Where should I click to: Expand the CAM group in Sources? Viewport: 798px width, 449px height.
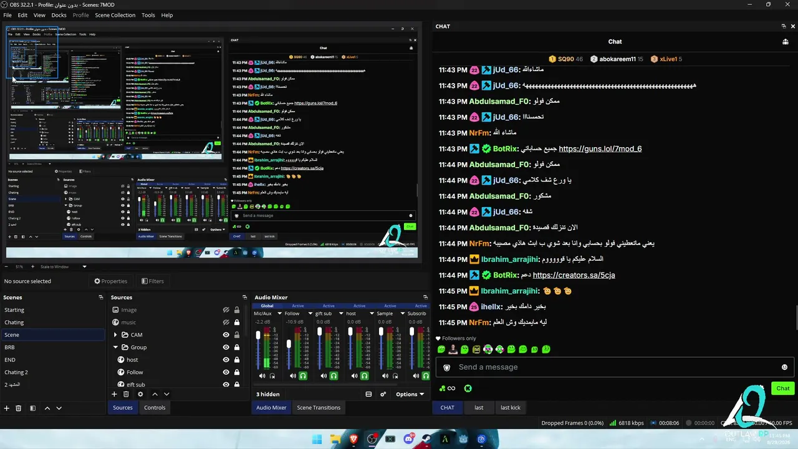[115, 335]
